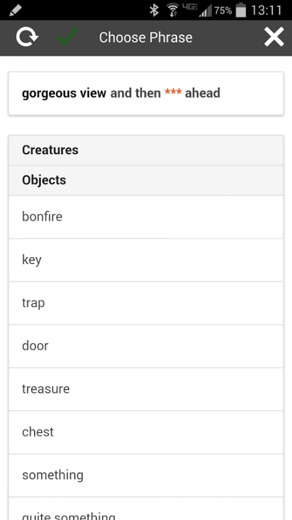Select 'chest' from objects
This screenshot has width=292, height=520.
[146, 432]
